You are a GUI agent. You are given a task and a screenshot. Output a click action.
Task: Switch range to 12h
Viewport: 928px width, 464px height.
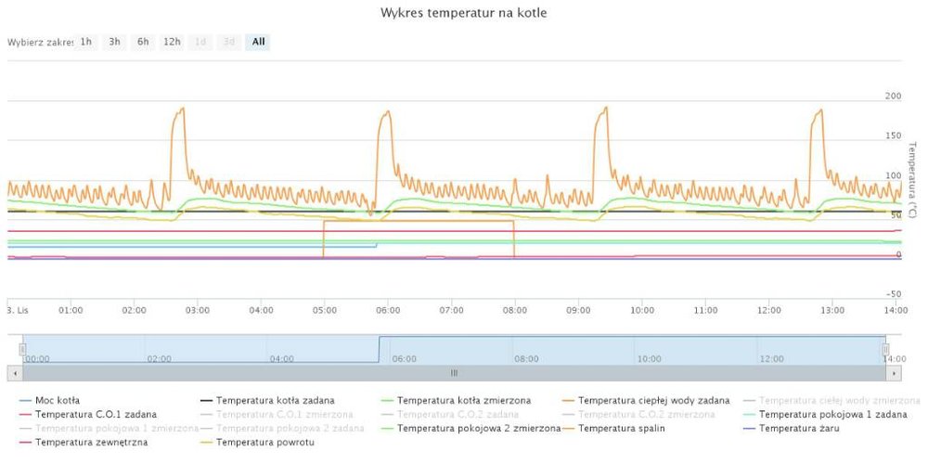(x=172, y=42)
